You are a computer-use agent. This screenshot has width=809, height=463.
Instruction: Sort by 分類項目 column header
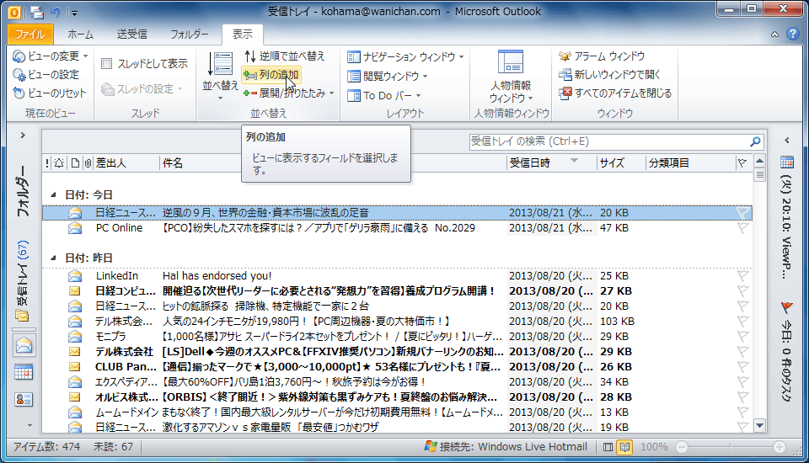pos(690,163)
